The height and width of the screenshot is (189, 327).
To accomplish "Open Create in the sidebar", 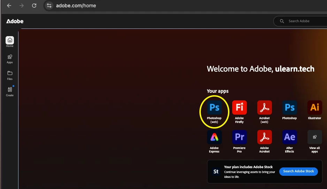I will pyautogui.click(x=10, y=92).
